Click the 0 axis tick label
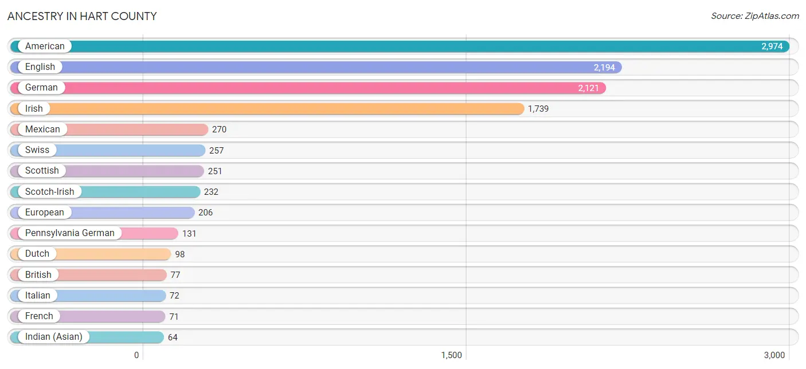Screen dimensions: 806x369 pyautogui.click(x=136, y=355)
